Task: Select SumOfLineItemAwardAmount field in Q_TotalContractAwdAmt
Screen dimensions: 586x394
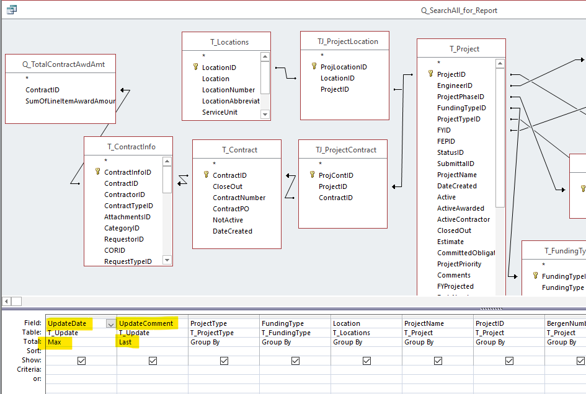Action: coord(70,101)
